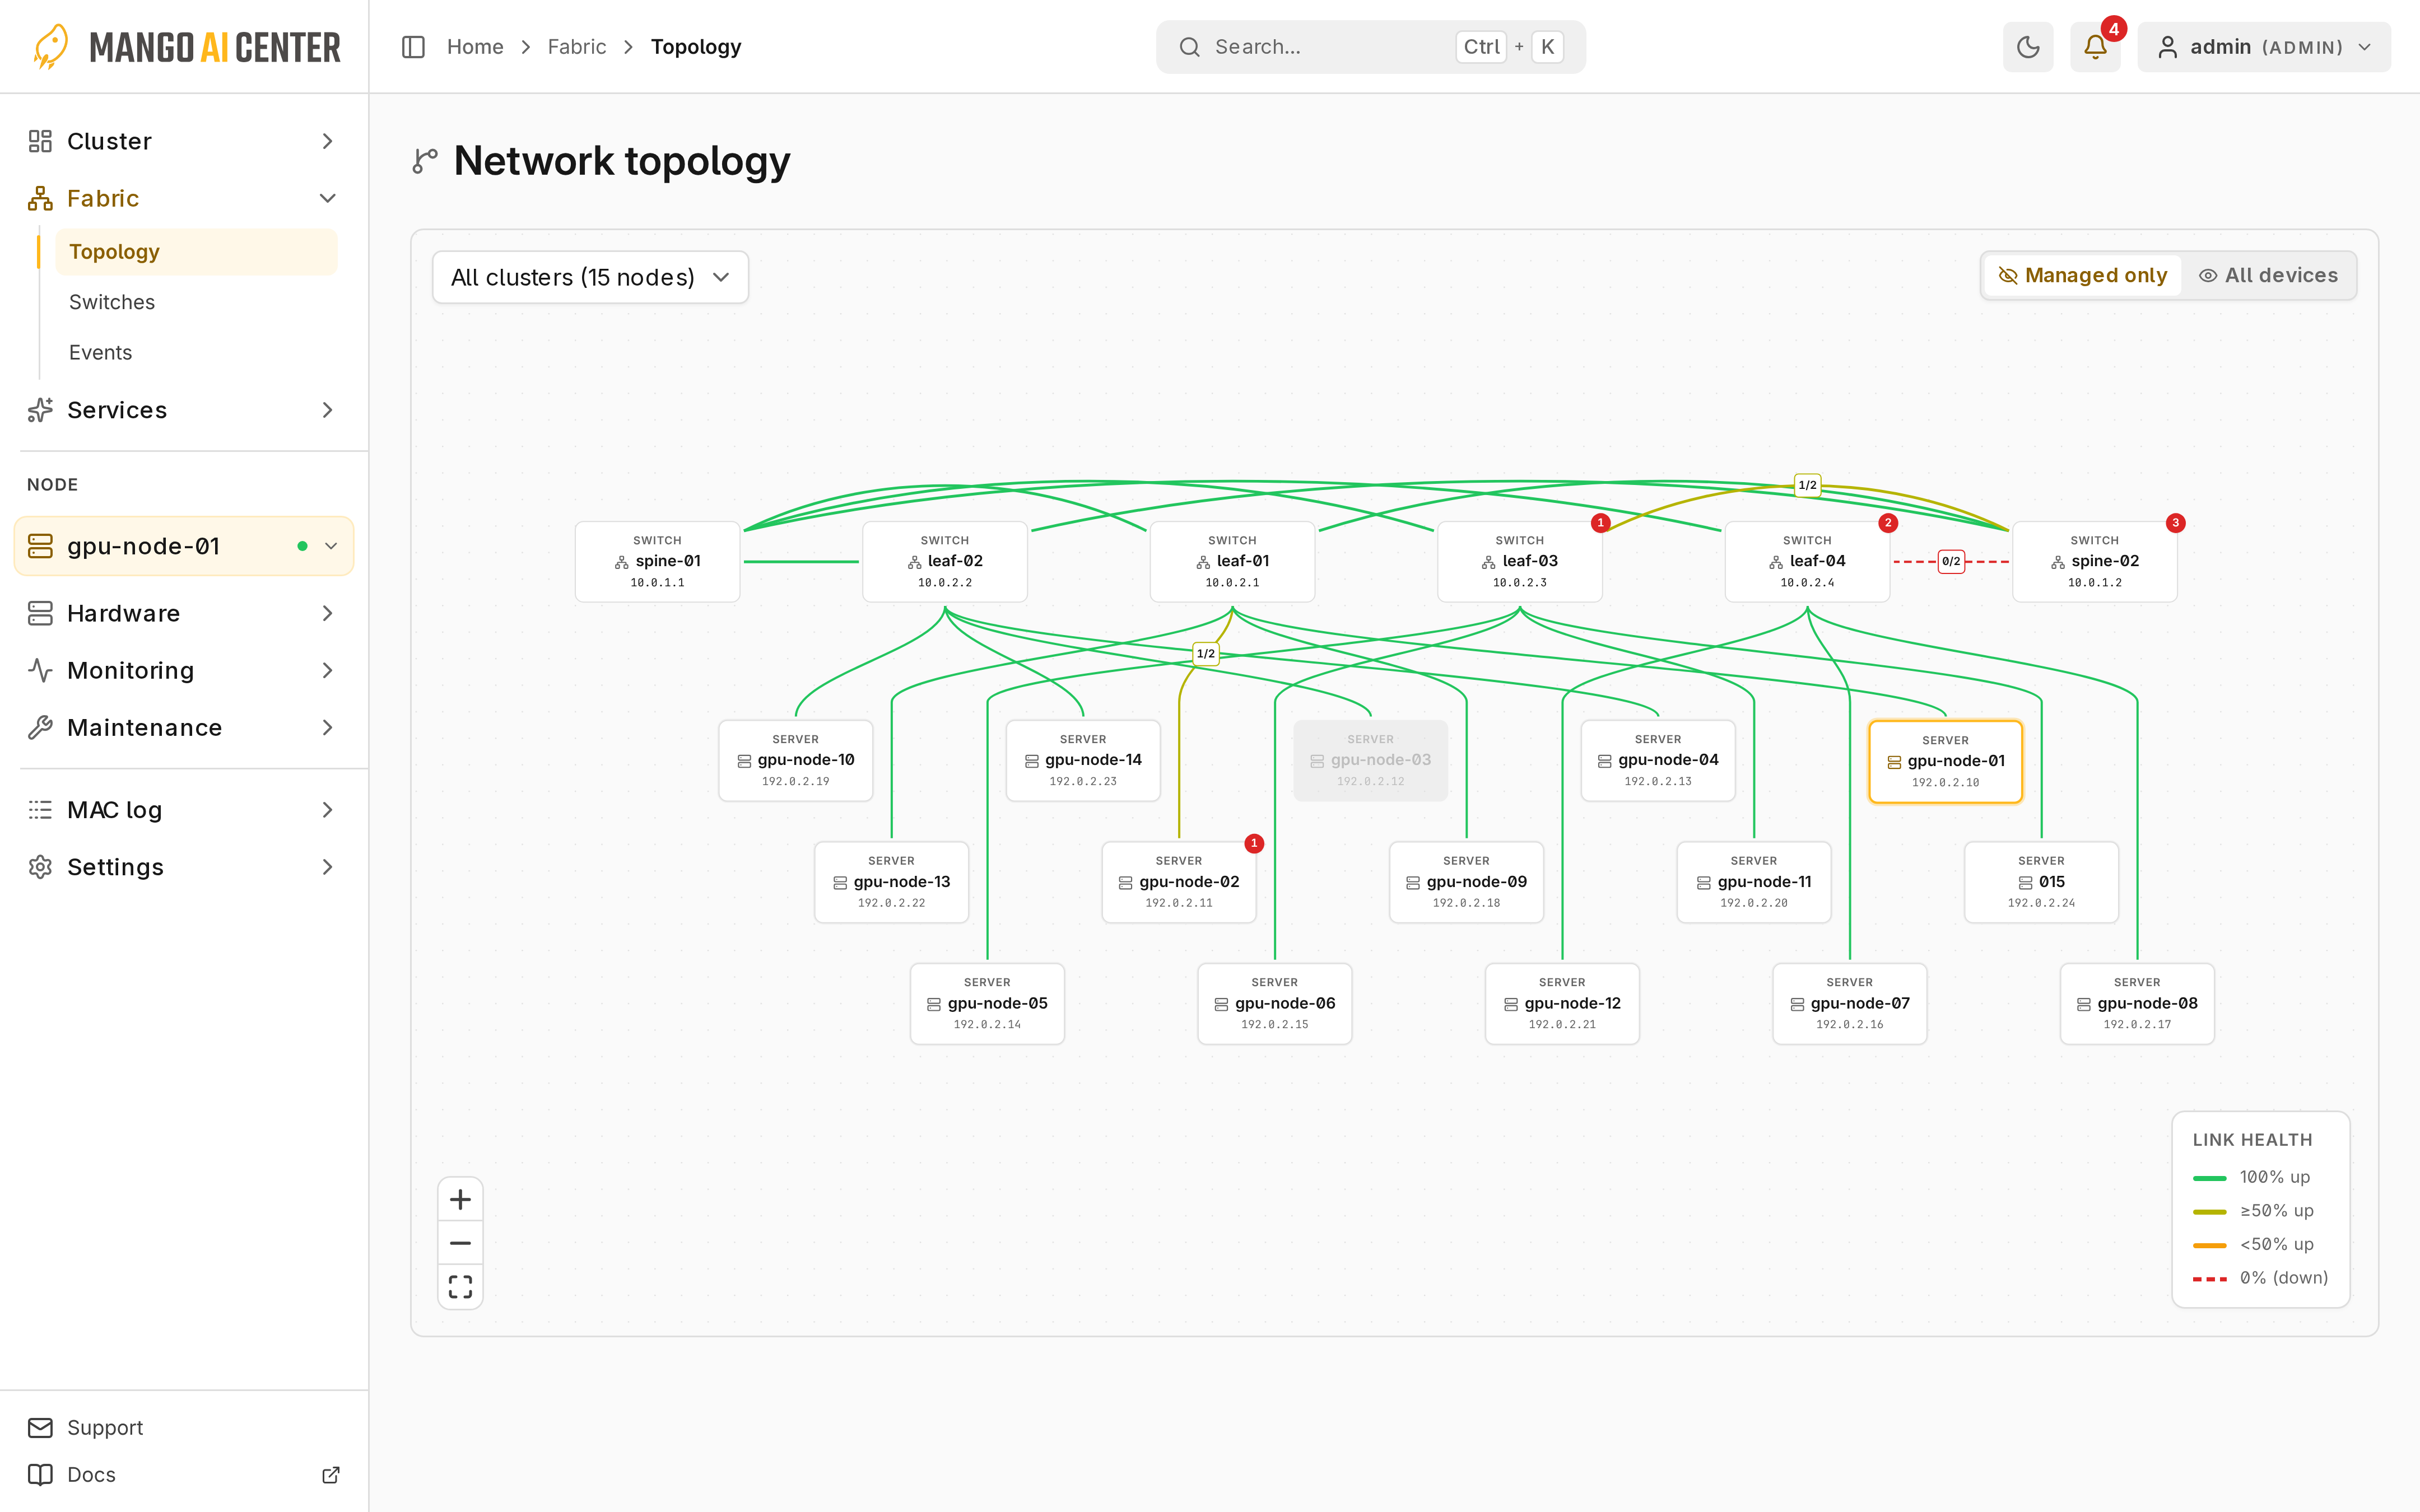Zoom in on the topology canvas
Screen dimensions: 2420x1512
tap(460, 1199)
